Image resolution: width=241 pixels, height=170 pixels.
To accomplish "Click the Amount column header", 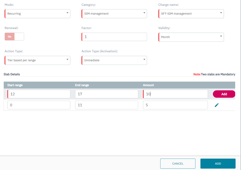I will (148, 85).
